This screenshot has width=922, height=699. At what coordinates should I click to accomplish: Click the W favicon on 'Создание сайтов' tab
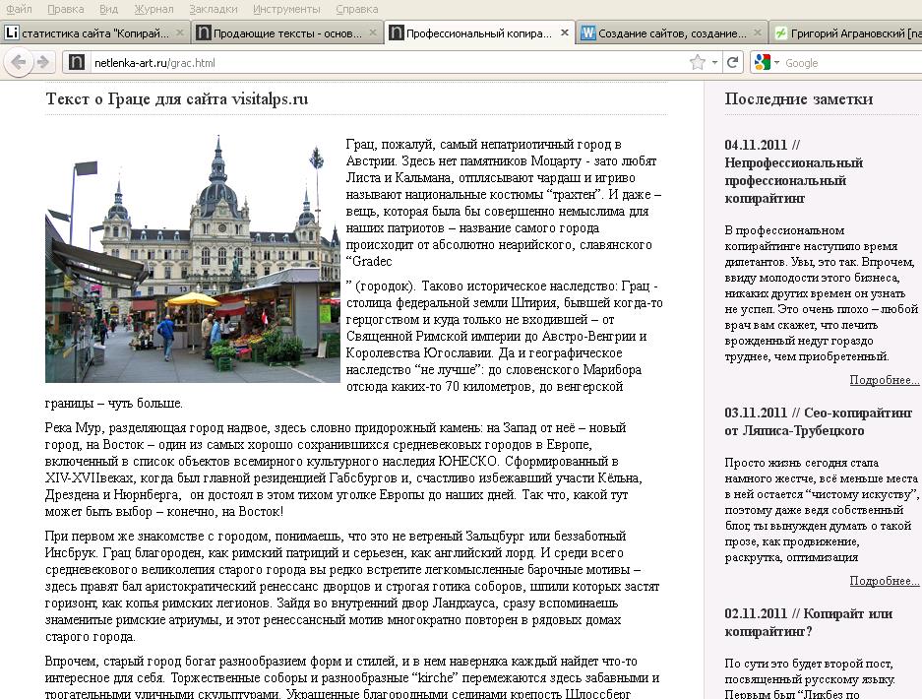[588, 32]
